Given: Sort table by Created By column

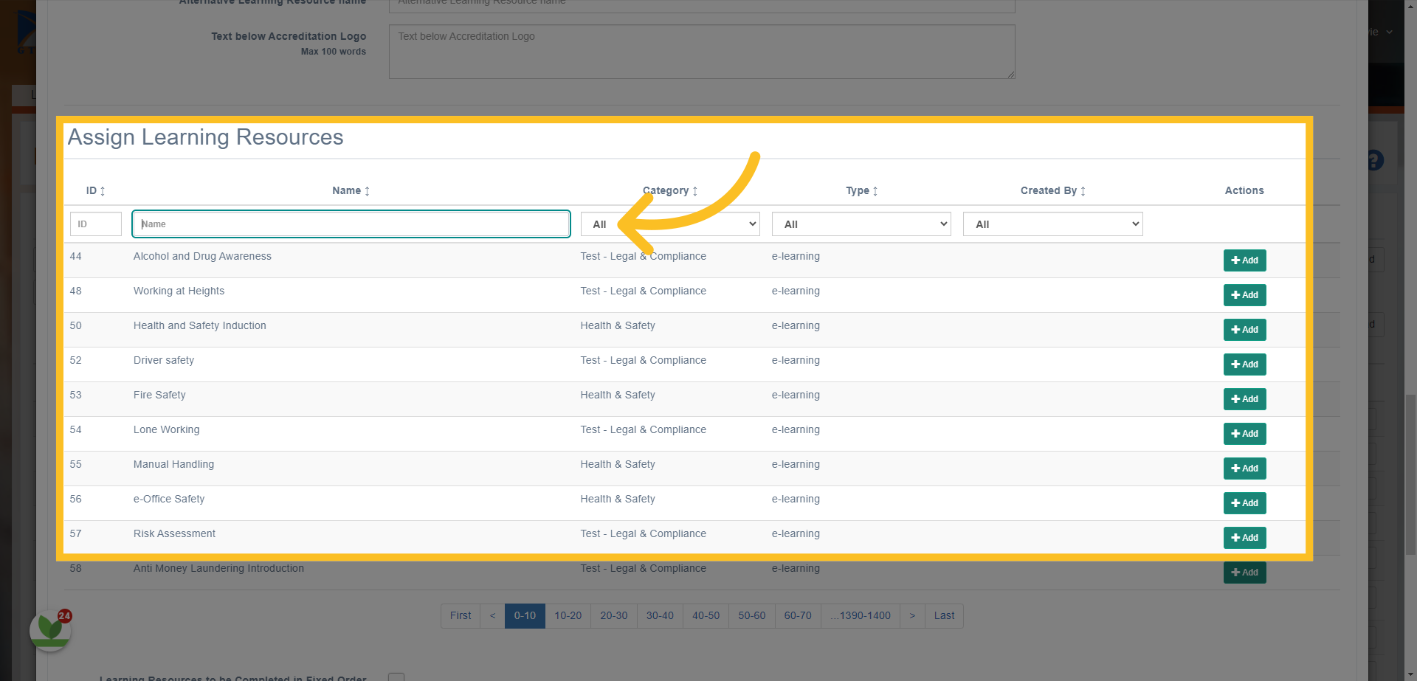Looking at the screenshot, I should (x=1053, y=190).
